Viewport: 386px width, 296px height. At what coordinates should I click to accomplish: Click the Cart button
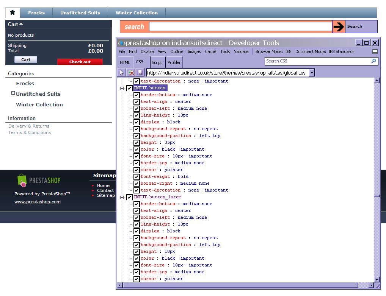click(26, 59)
